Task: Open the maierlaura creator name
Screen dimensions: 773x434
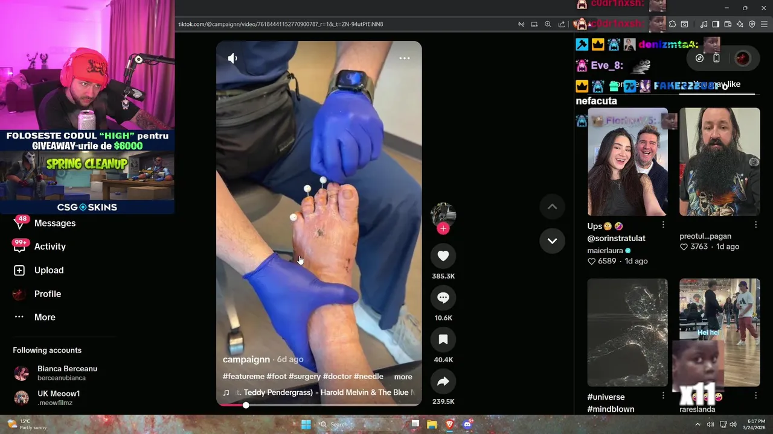Action: tap(605, 251)
